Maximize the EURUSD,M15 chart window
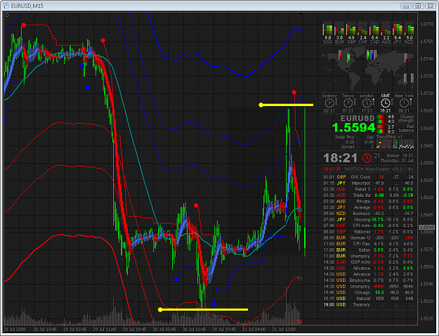The height and width of the screenshot is (336, 439). (418, 6)
